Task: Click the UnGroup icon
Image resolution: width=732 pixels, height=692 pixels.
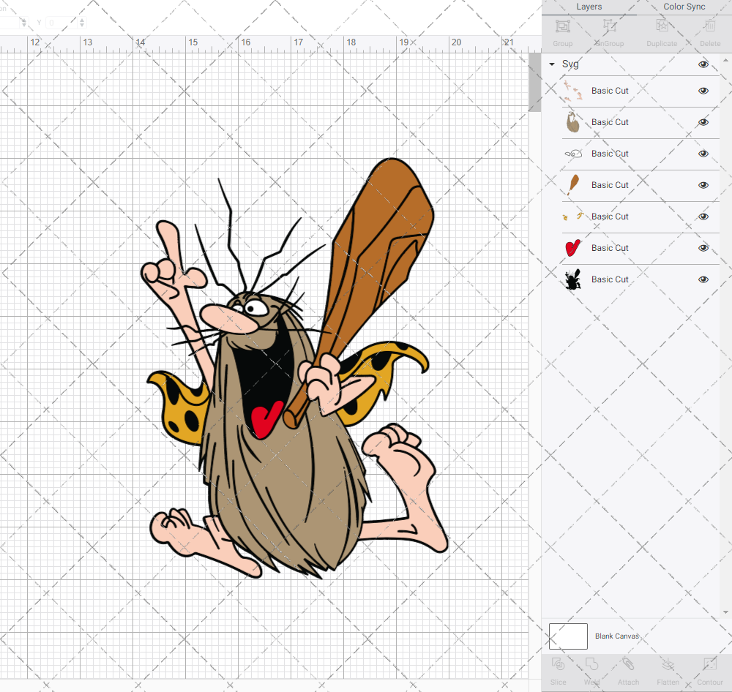Action: coord(609,26)
